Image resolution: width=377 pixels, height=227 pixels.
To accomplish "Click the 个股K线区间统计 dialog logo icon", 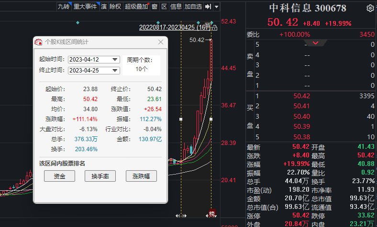I will click(x=38, y=42).
